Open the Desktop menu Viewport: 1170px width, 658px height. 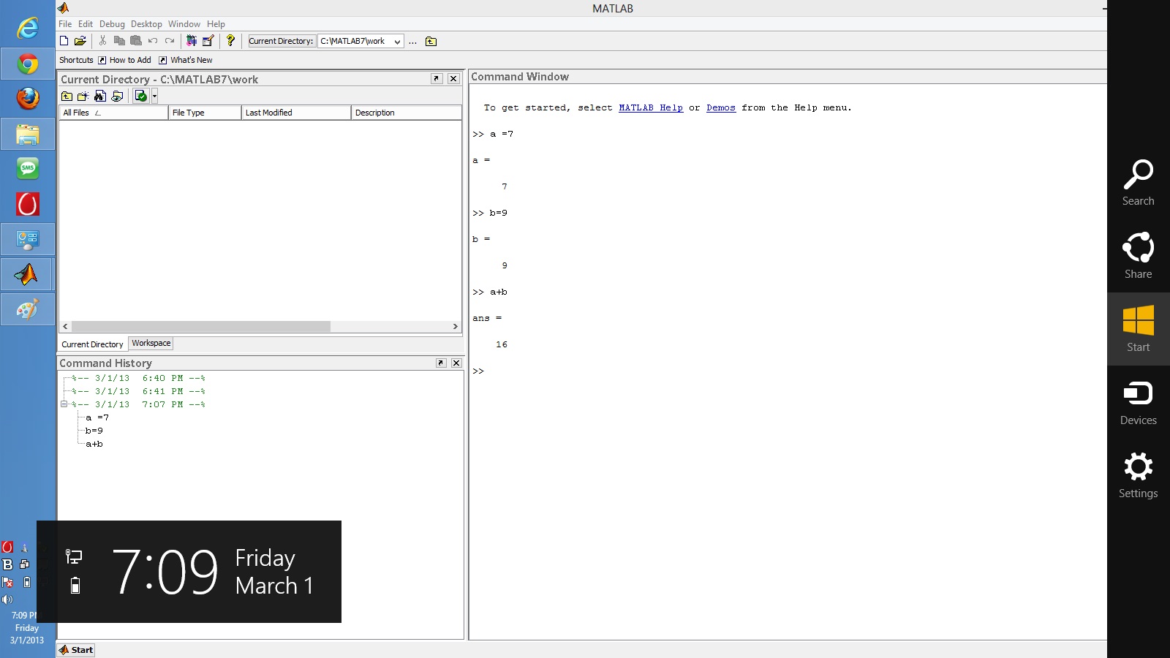point(146,24)
